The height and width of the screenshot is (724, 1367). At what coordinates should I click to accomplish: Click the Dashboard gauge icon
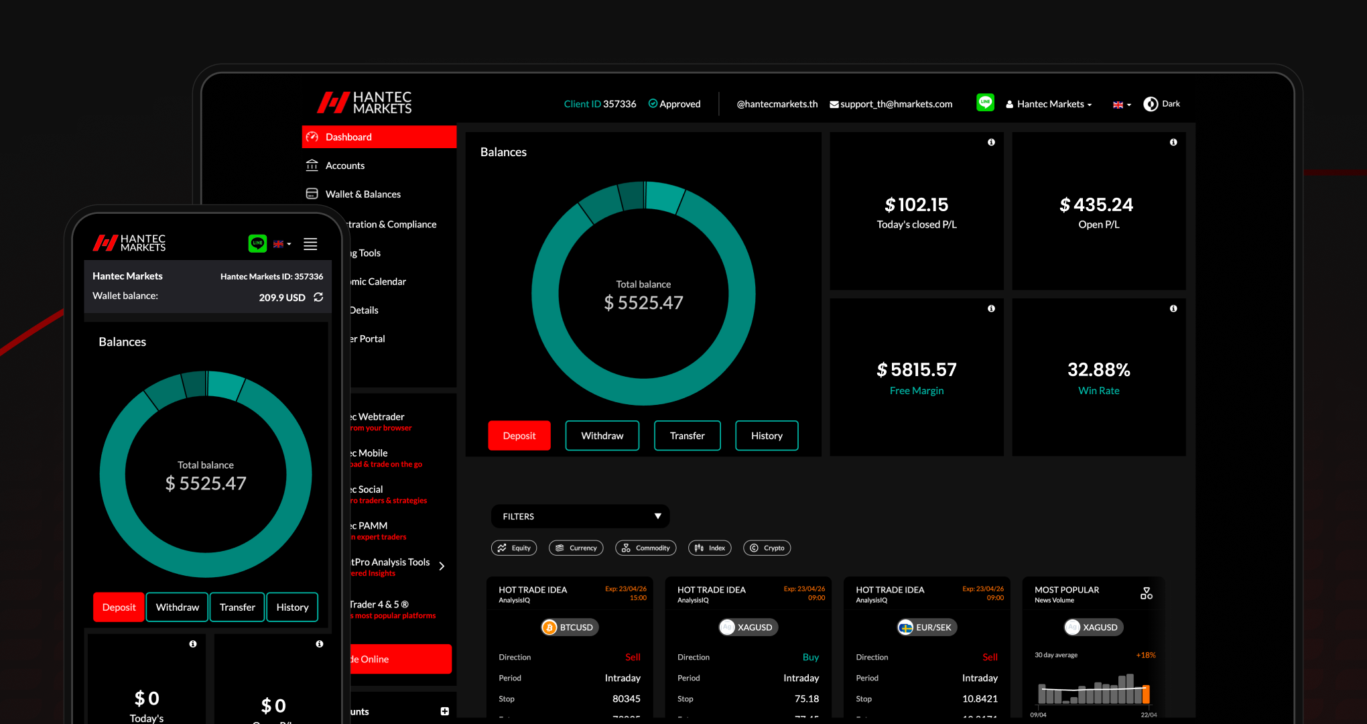312,137
